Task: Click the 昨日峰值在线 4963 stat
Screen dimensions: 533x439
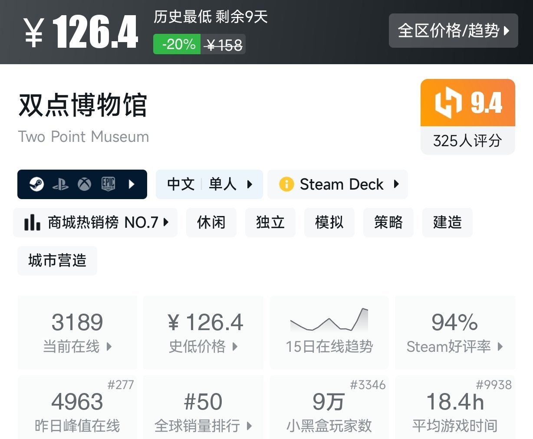Action: pyautogui.click(x=77, y=408)
